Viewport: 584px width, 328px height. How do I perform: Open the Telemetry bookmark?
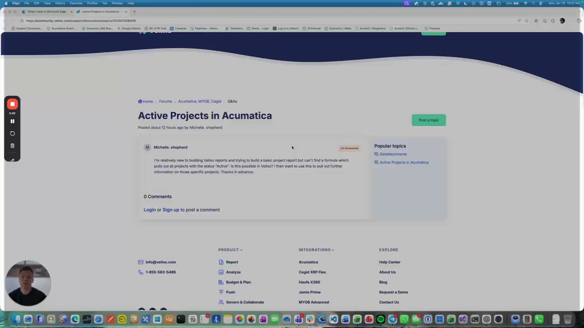click(234, 28)
